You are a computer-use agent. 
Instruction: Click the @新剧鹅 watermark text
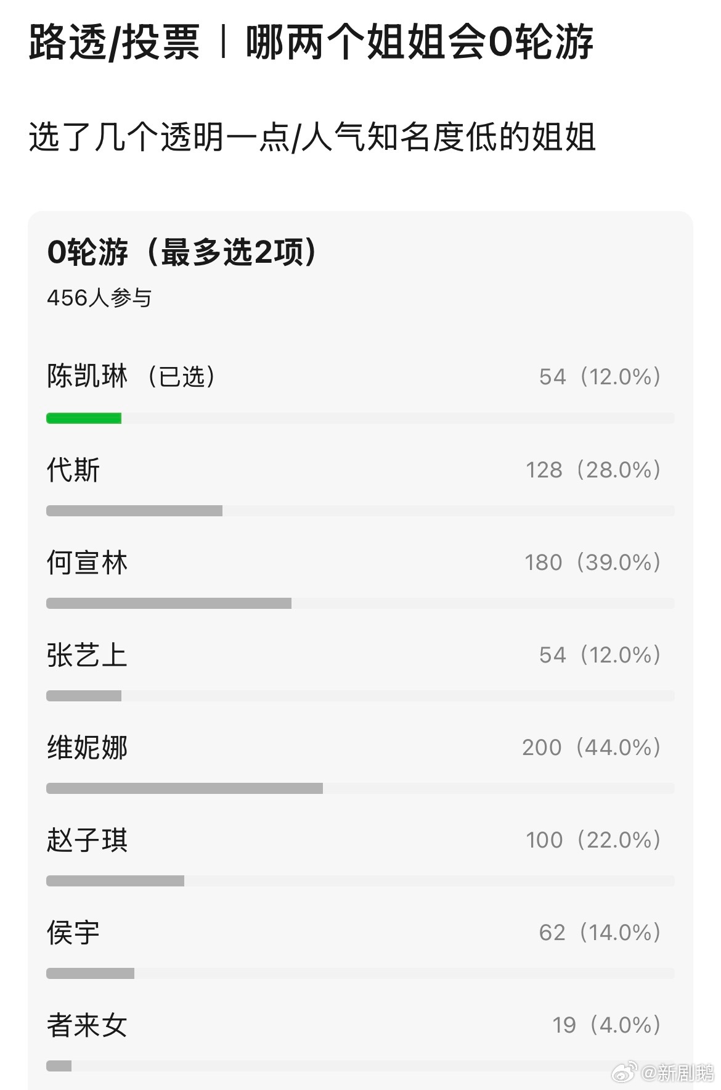(677, 1073)
